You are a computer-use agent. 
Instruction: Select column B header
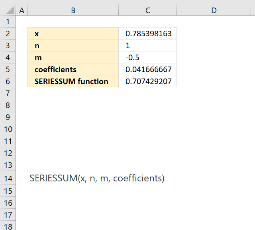[73, 10]
